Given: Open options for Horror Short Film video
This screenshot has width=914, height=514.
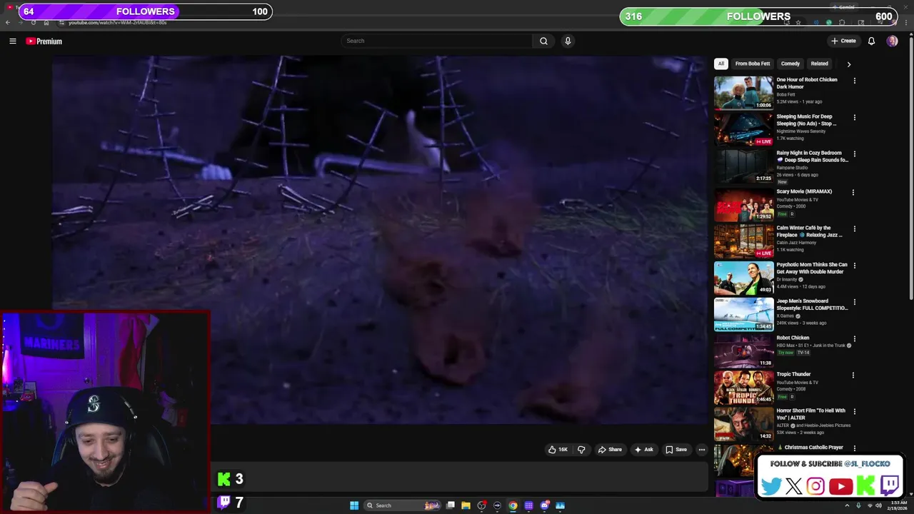Looking at the screenshot, I should [854, 412].
